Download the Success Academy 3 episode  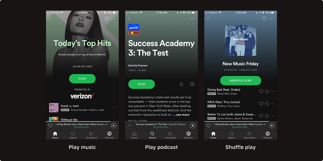coord(192,84)
